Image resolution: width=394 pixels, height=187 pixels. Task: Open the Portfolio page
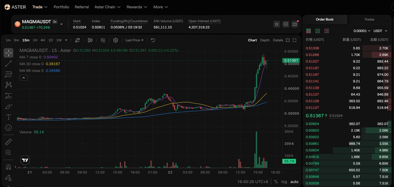click(x=61, y=7)
